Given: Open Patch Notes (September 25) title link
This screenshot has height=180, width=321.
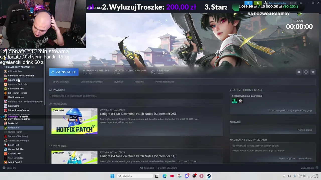Looking at the screenshot, I should [x=138, y=114].
